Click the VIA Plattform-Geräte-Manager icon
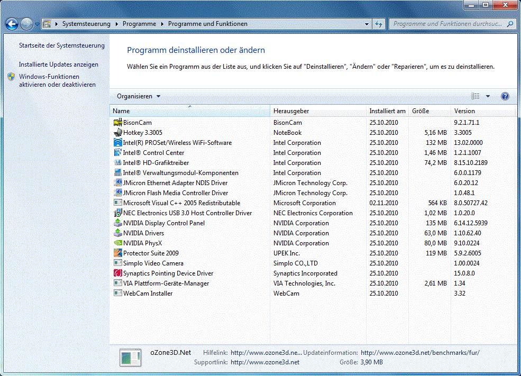Image resolution: width=521 pixels, height=376 pixels. click(x=117, y=283)
